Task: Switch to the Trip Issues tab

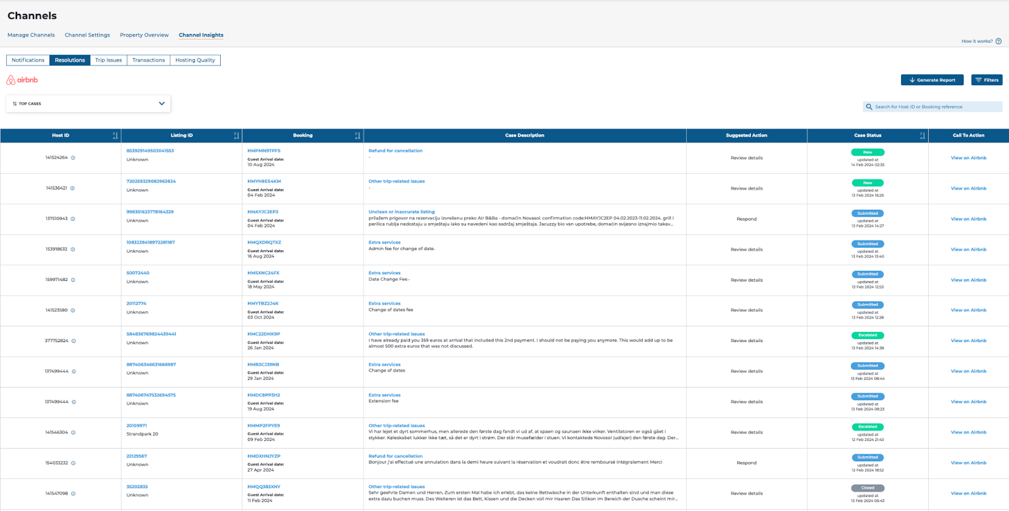Action: click(108, 60)
